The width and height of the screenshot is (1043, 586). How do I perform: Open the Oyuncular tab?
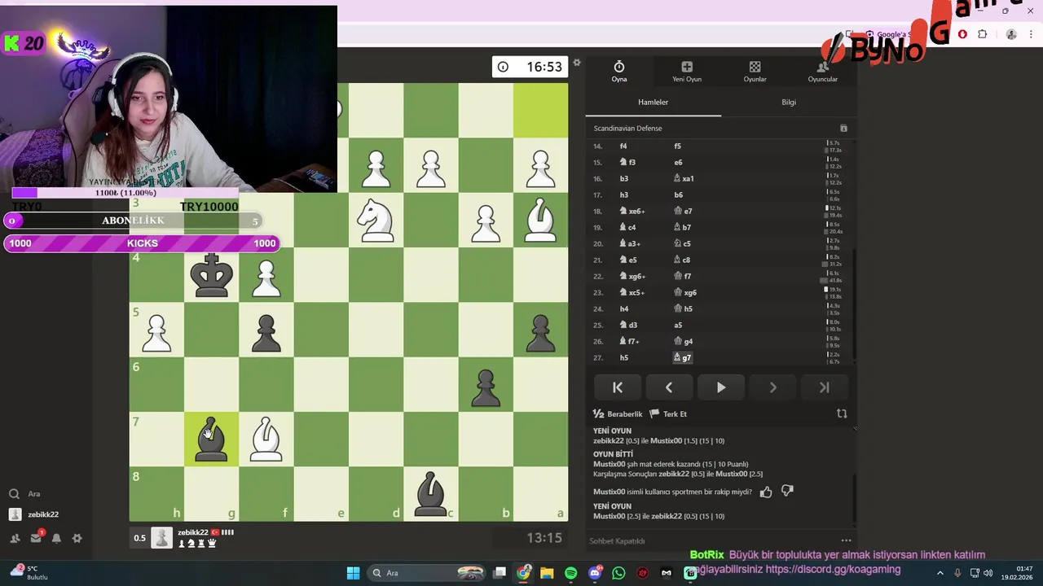point(822,72)
